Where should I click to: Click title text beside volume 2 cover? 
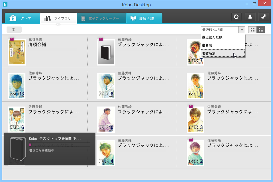click(233, 145)
